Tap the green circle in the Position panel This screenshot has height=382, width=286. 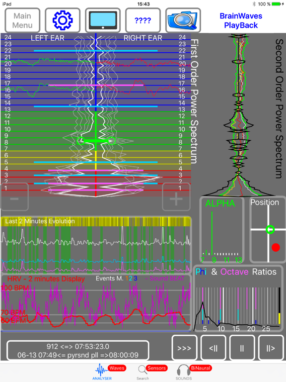tap(270, 229)
